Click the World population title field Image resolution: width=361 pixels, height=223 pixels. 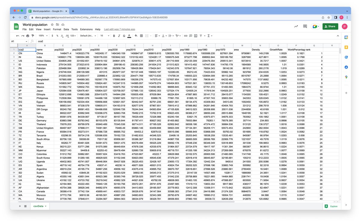point(35,25)
